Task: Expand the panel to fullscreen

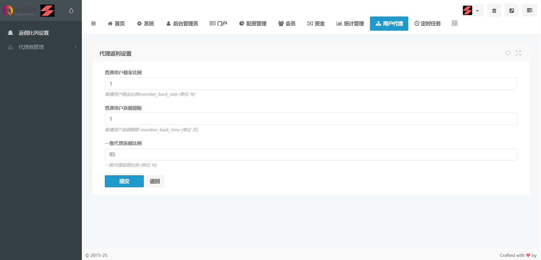Action: 518,53
